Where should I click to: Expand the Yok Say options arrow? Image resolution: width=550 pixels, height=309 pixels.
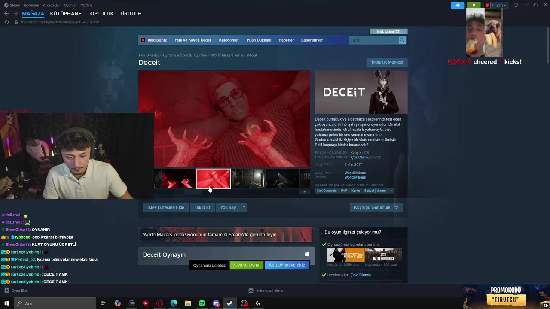point(244,207)
